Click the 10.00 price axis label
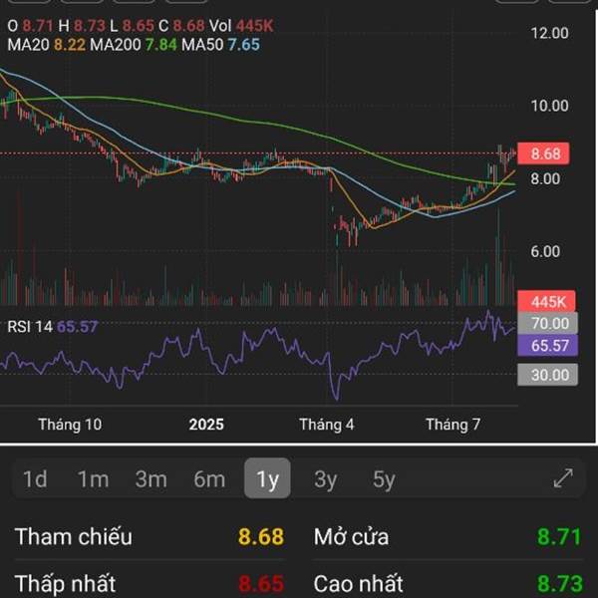The width and height of the screenshot is (598, 598). (550, 106)
